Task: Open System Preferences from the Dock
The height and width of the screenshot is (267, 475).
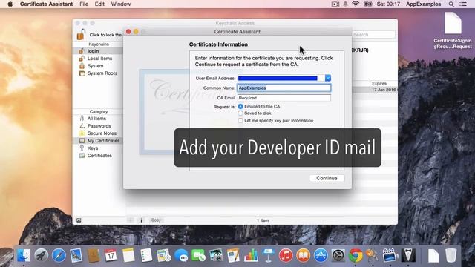Action: click(338, 255)
